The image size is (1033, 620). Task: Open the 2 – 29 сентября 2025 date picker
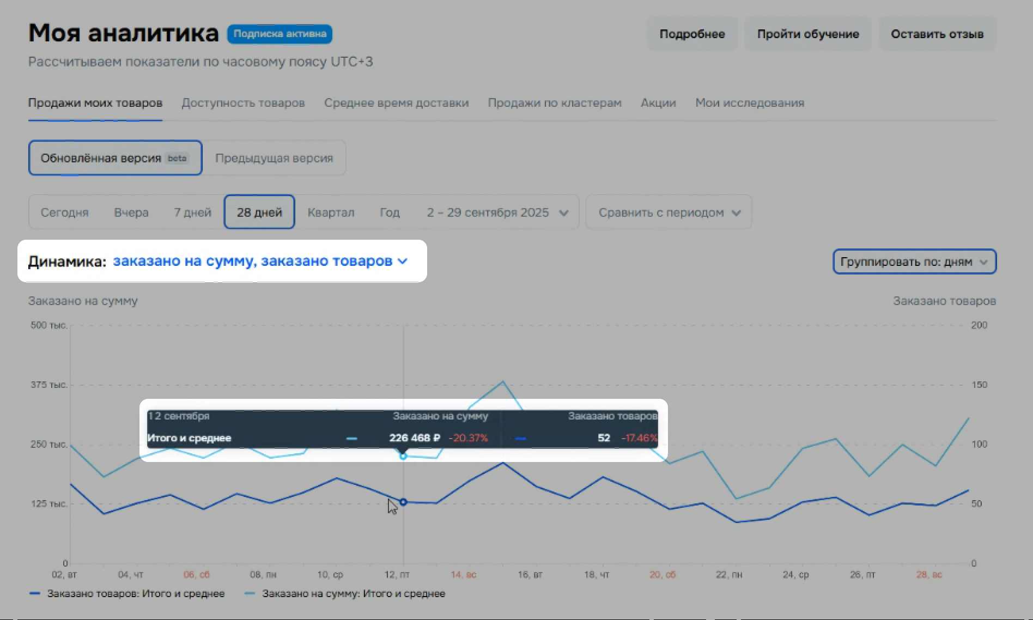tap(496, 212)
